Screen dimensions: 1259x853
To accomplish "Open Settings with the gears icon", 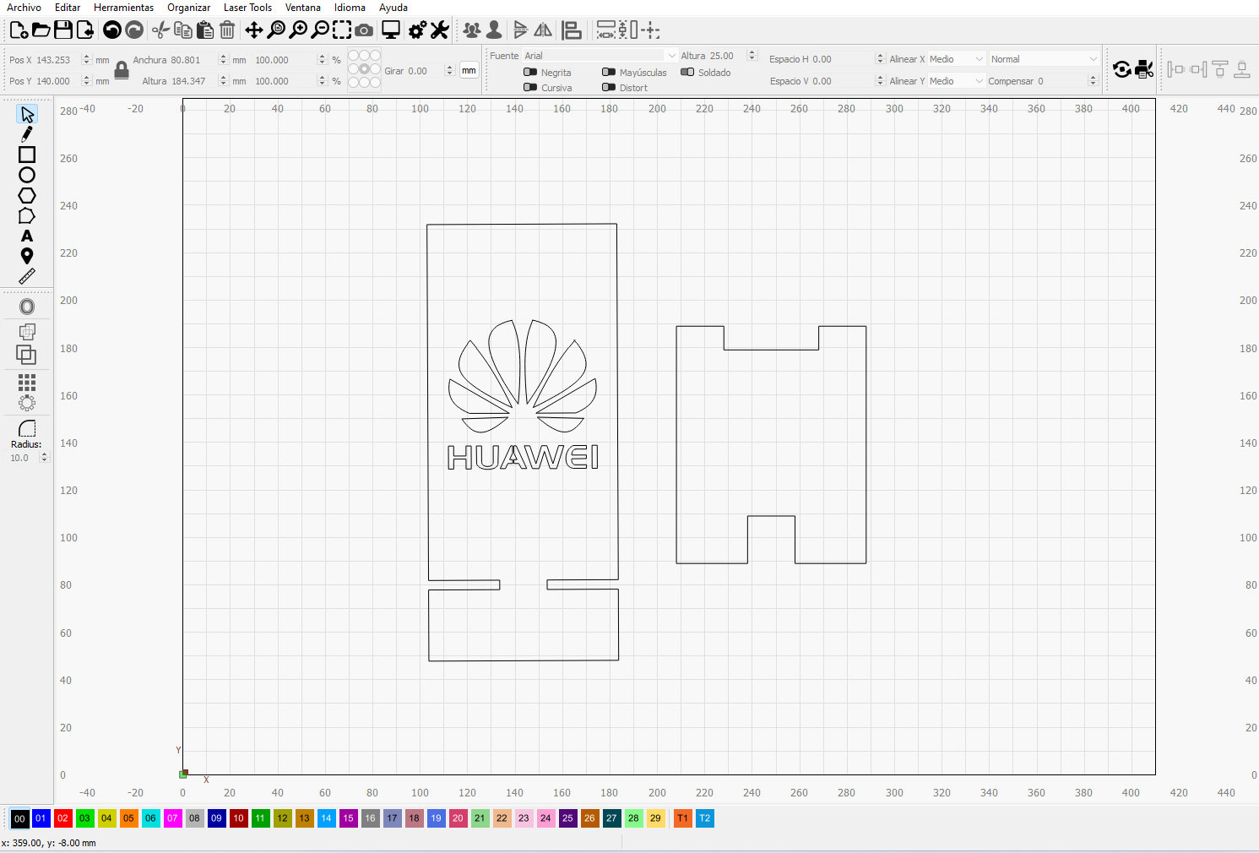I will 417,30.
